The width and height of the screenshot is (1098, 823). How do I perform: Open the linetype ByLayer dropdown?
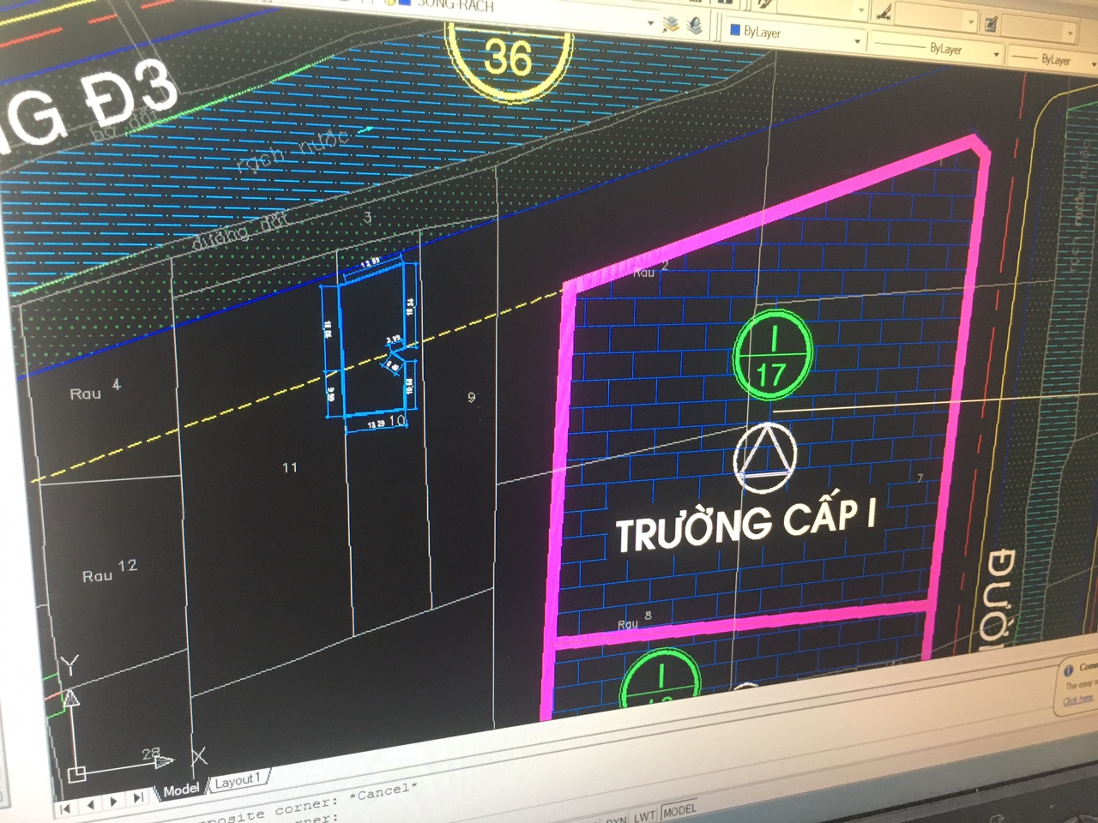coord(937,50)
